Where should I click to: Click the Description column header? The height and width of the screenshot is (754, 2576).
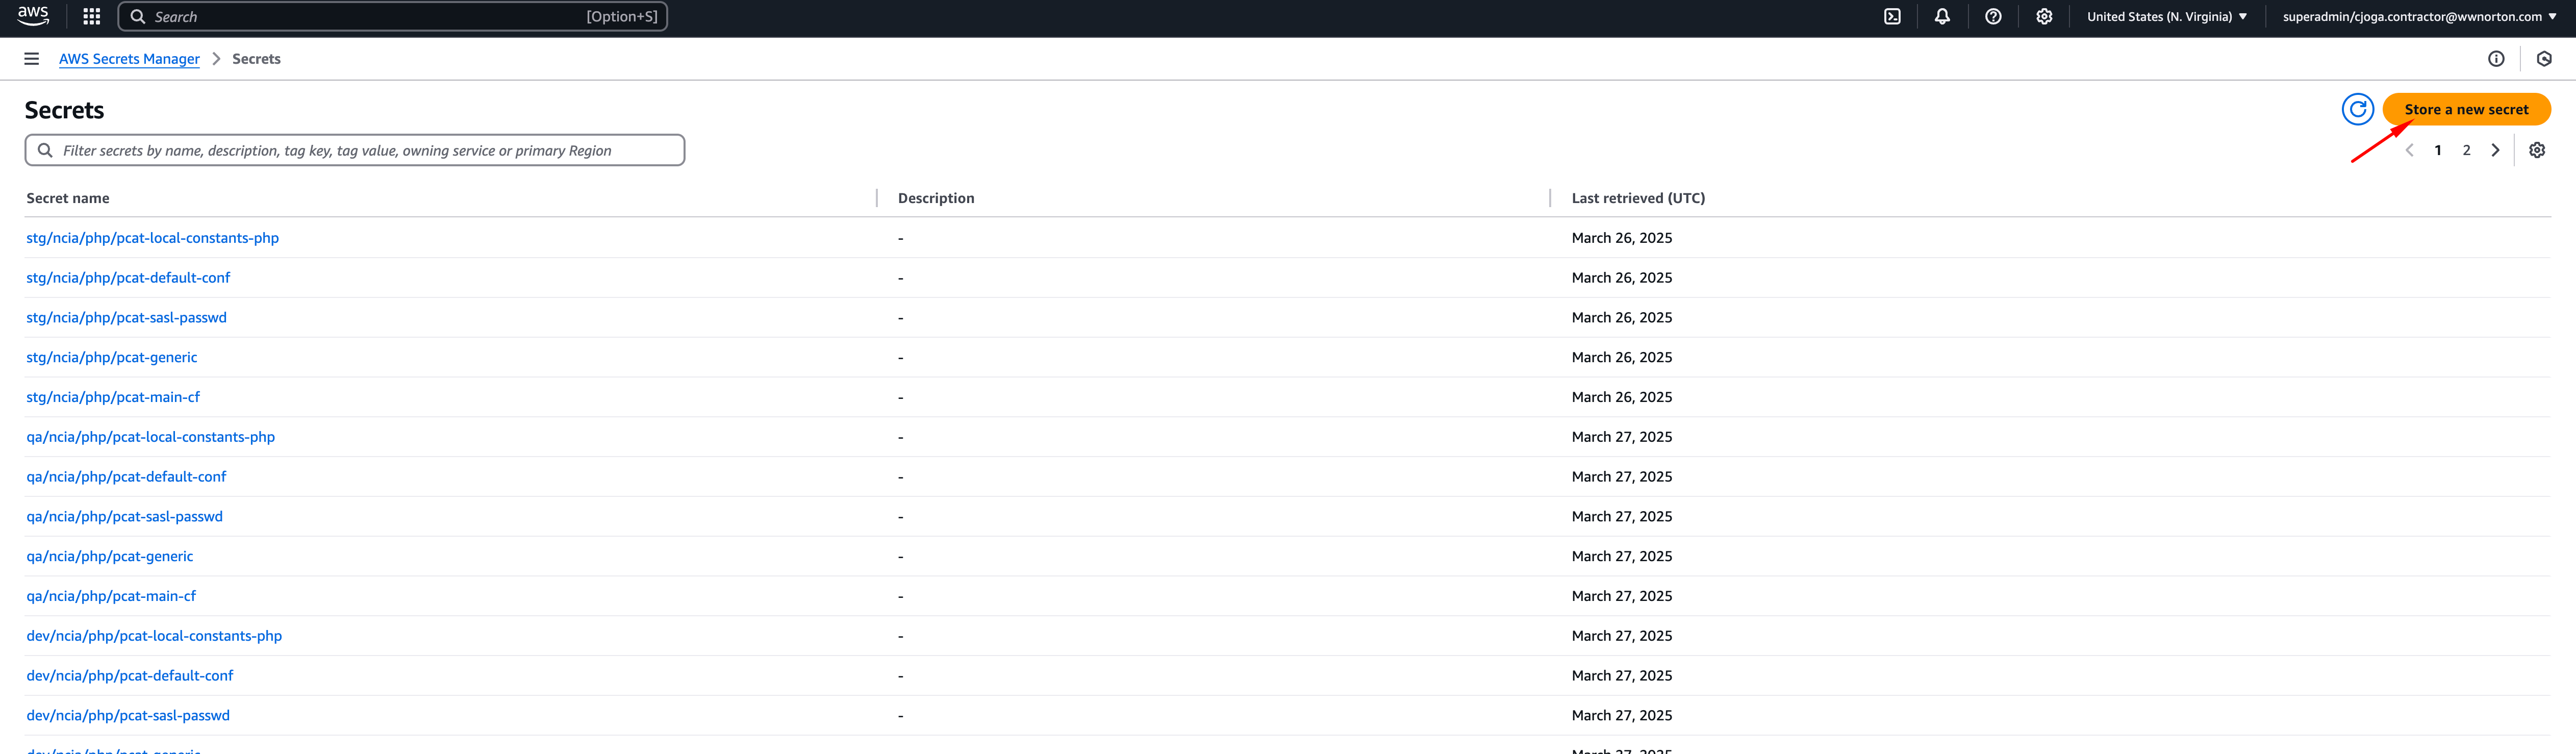click(936, 198)
